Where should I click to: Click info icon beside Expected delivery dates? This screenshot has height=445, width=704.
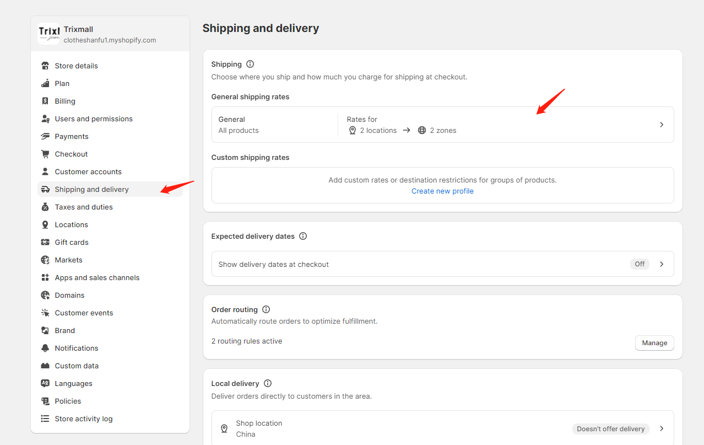coord(303,236)
